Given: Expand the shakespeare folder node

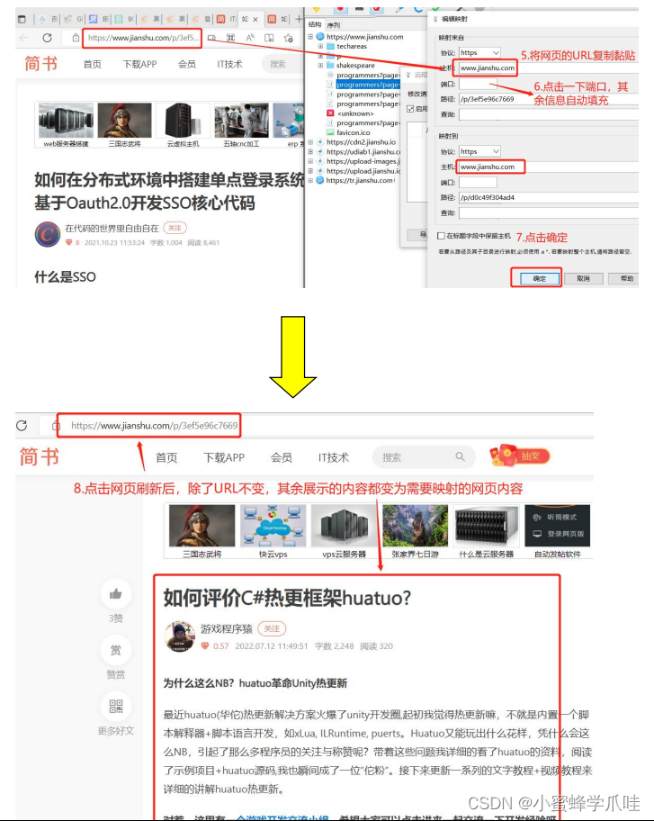Looking at the screenshot, I should coord(320,66).
